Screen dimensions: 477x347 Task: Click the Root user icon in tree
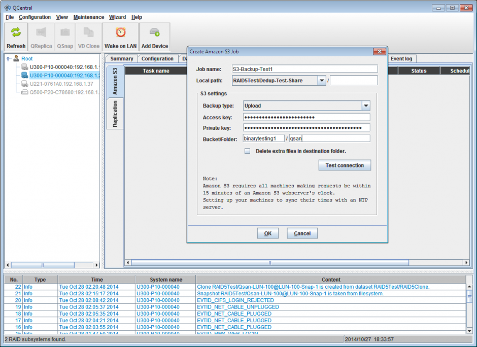[16, 58]
